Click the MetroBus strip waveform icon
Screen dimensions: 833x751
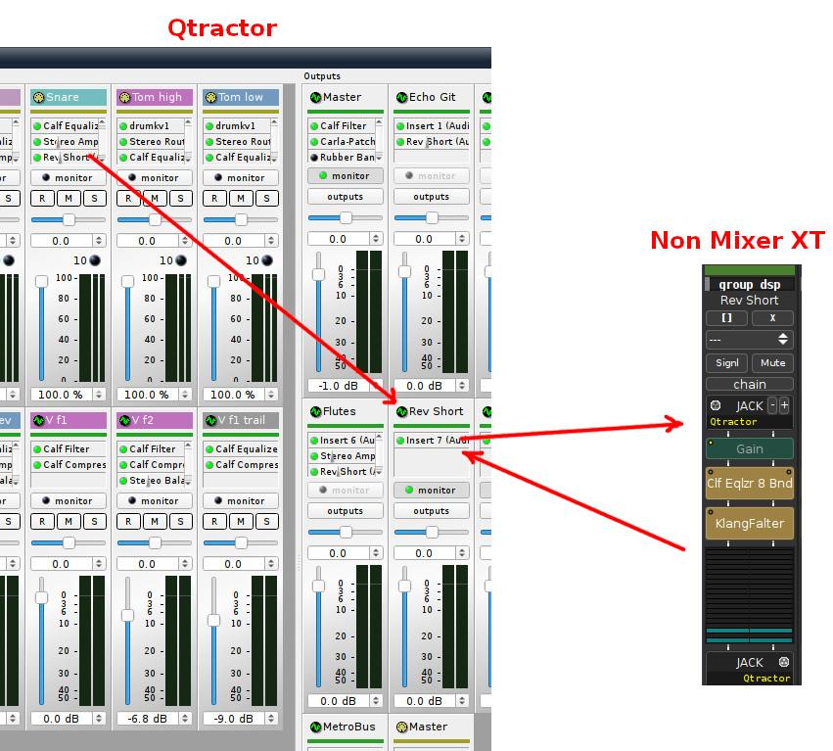[x=315, y=727]
